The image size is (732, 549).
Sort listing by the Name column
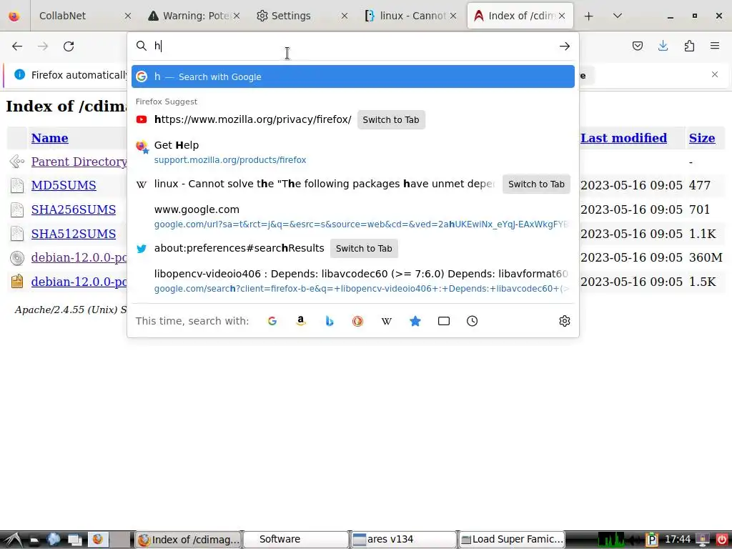(x=49, y=138)
